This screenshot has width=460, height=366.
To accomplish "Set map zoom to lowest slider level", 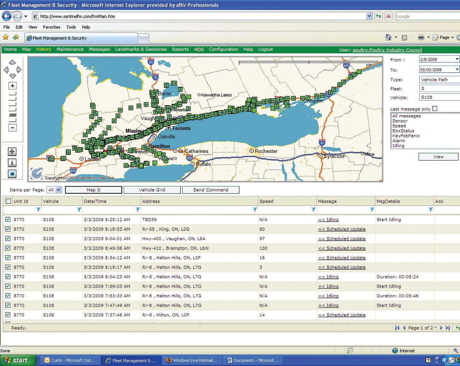I will tap(12, 120).
